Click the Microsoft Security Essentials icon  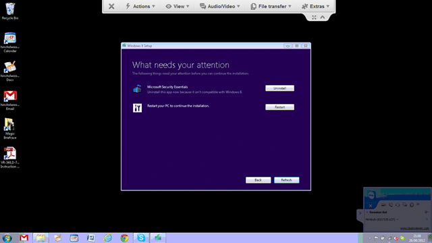coord(137,89)
